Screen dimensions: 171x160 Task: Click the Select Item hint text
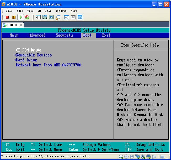[51, 145]
